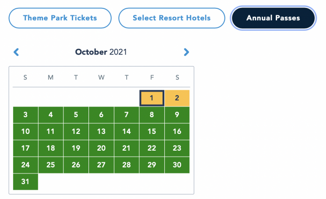Click date 19 in calendar
This screenshot has height=199, width=326.
pos(76,148)
